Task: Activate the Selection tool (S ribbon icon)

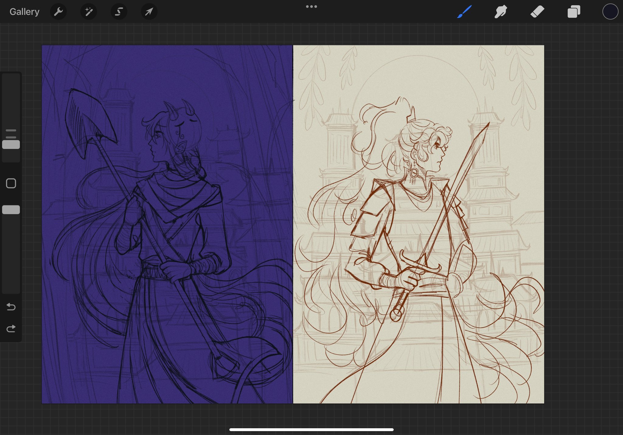Action: (119, 12)
